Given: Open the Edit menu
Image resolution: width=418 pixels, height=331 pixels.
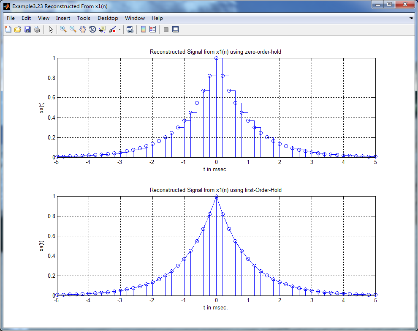Looking at the screenshot, I should pyautogui.click(x=26, y=18).
